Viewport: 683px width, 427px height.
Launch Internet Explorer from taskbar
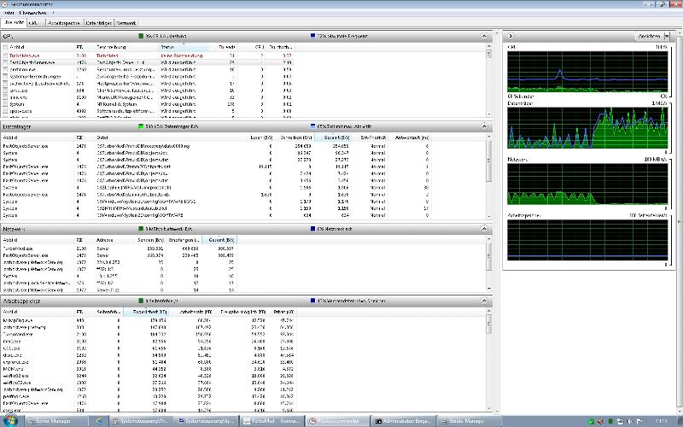[x=99, y=421]
